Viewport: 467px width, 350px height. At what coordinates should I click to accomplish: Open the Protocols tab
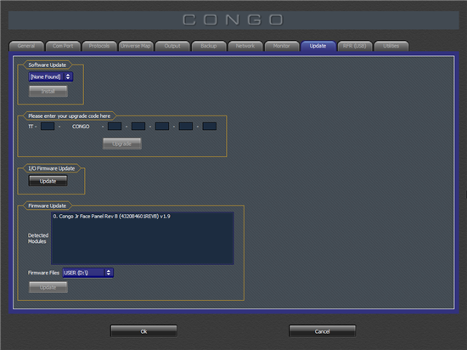[x=98, y=46]
